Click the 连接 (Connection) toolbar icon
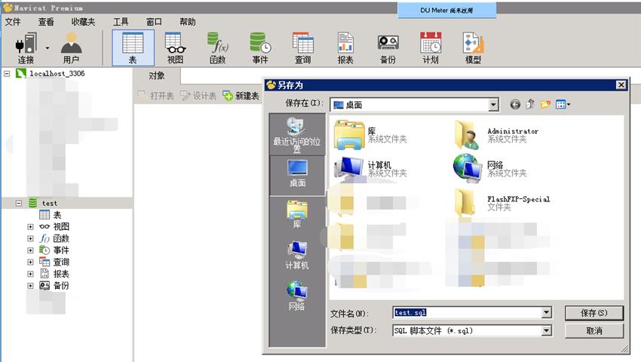The image size is (641, 362). 26,47
